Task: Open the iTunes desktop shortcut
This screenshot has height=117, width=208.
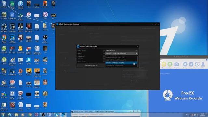Action: pos(29,16)
